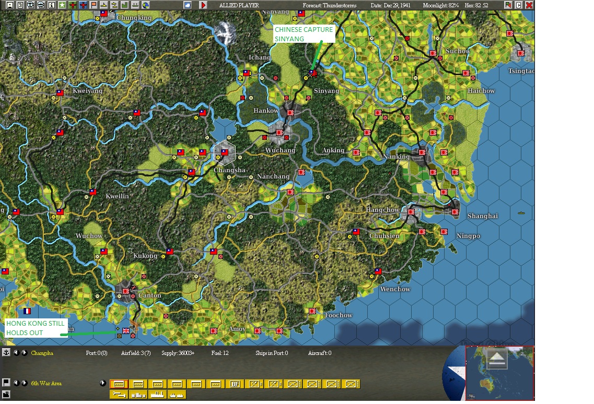
Task: Click the green factory building toolbar icon
Action: 125,5
